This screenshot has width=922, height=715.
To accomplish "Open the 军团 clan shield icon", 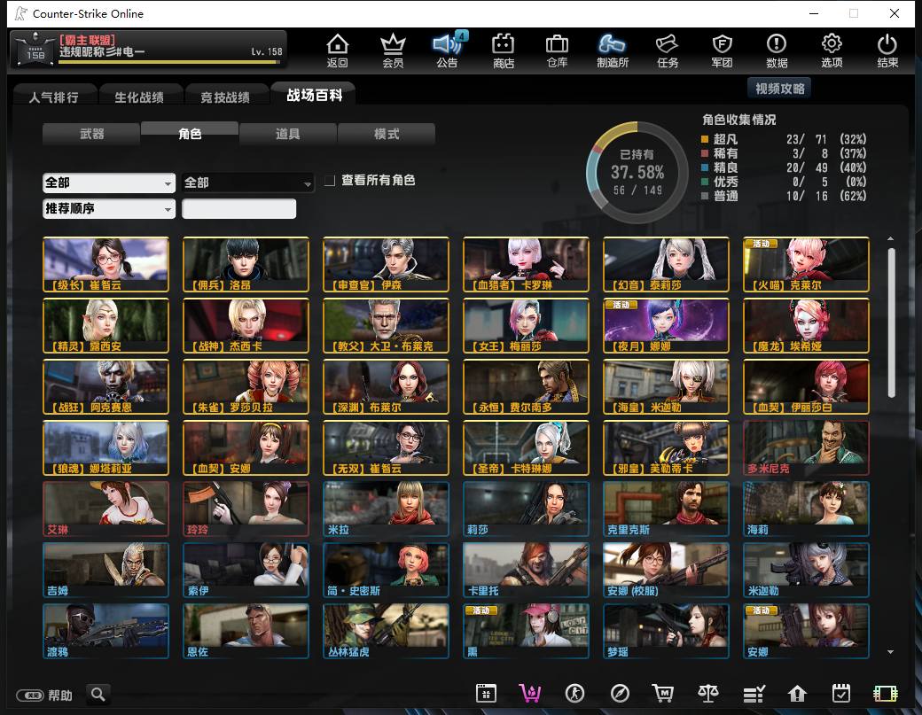I will [722, 51].
